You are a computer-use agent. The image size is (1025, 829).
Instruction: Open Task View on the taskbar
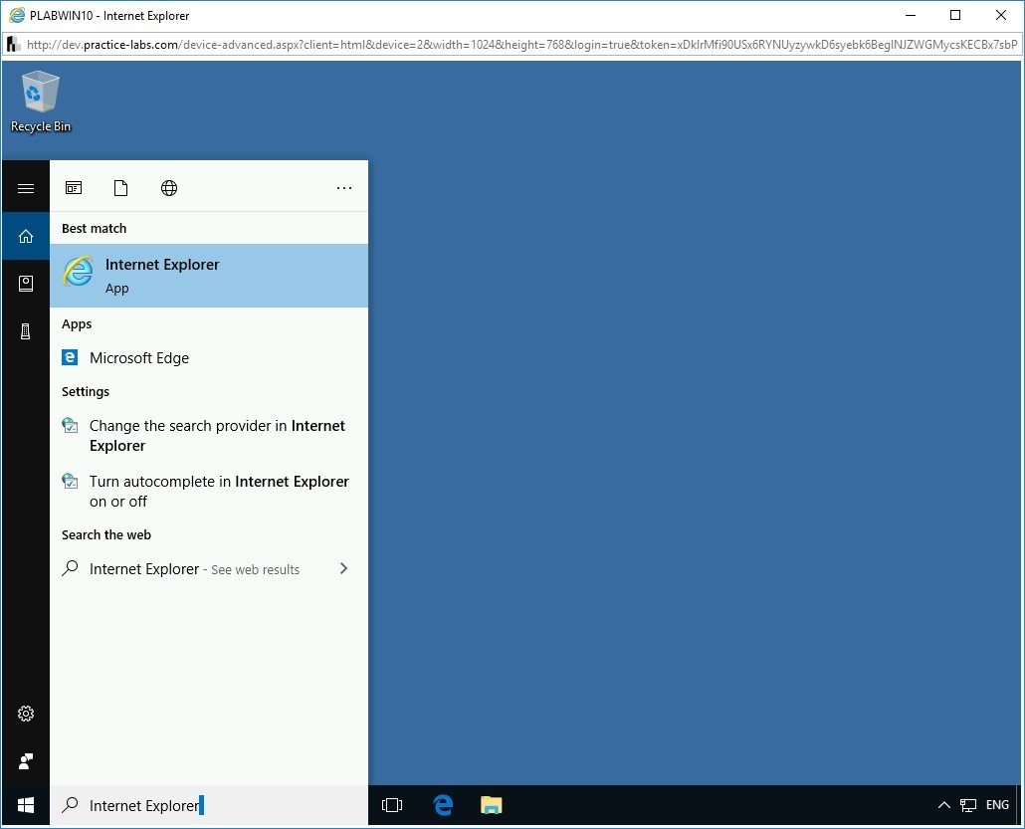[x=392, y=805]
